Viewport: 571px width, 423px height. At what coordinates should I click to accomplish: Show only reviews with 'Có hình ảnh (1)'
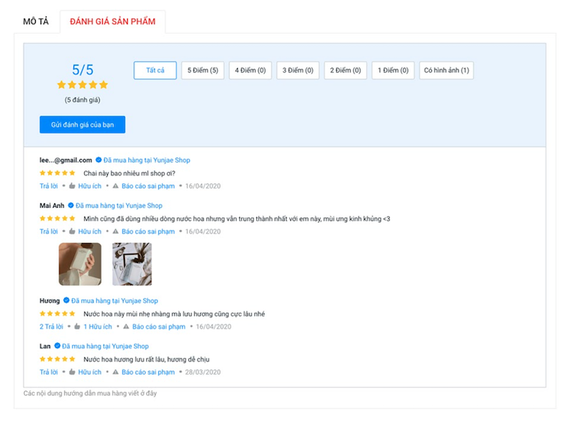pos(446,71)
